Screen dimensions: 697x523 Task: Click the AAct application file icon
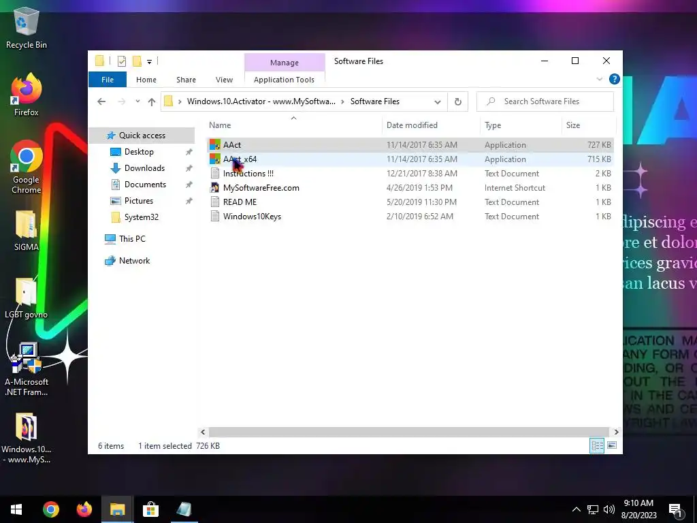pyautogui.click(x=215, y=144)
